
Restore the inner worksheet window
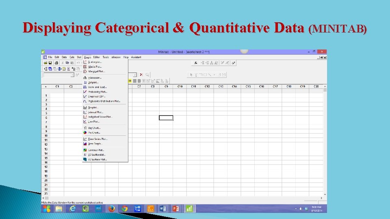coord(322,58)
